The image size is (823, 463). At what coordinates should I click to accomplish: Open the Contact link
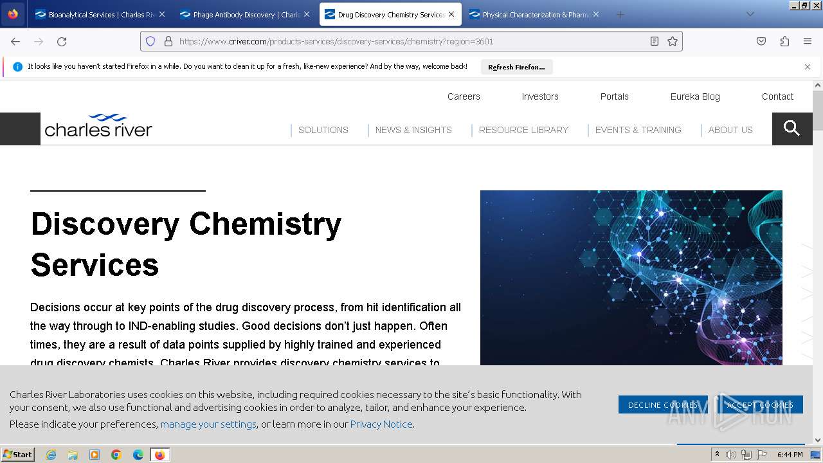777,96
